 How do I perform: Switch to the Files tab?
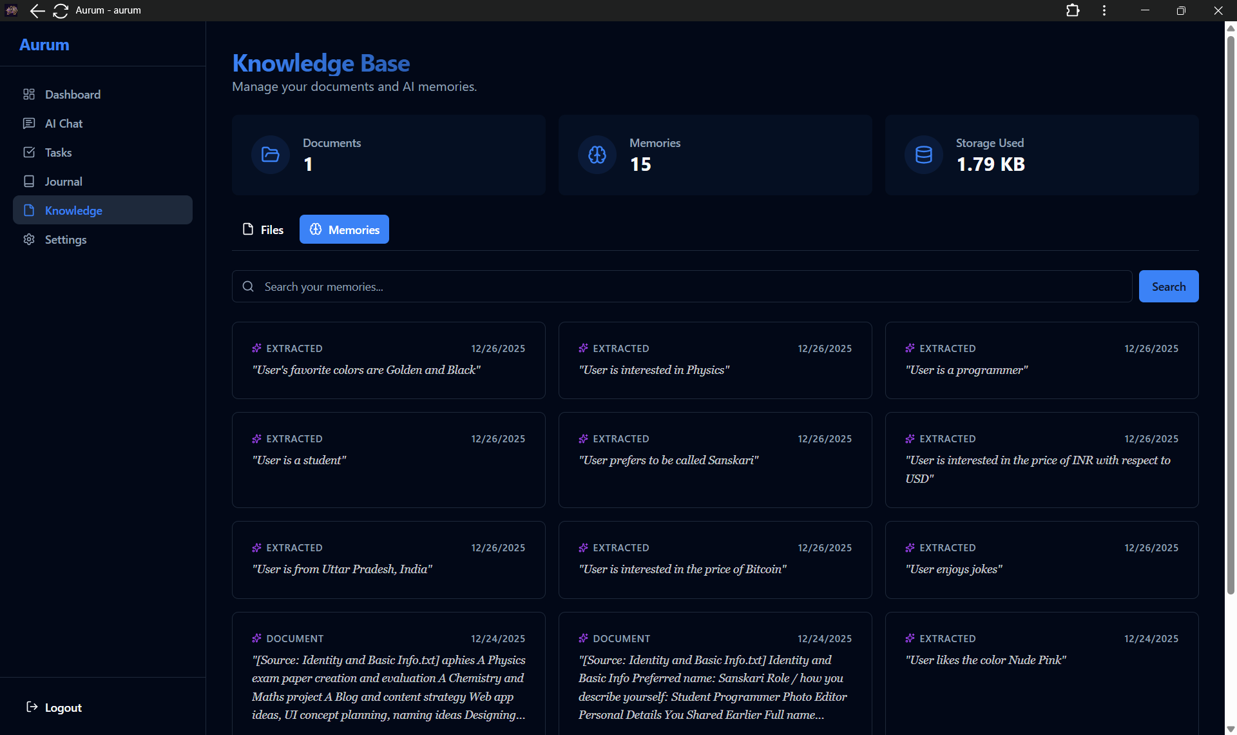[264, 230]
